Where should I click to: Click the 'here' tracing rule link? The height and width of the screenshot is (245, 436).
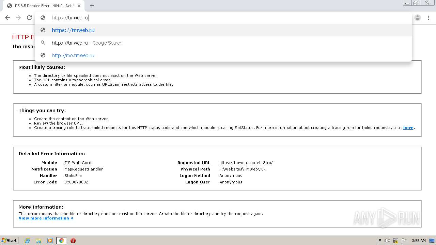tap(408, 128)
